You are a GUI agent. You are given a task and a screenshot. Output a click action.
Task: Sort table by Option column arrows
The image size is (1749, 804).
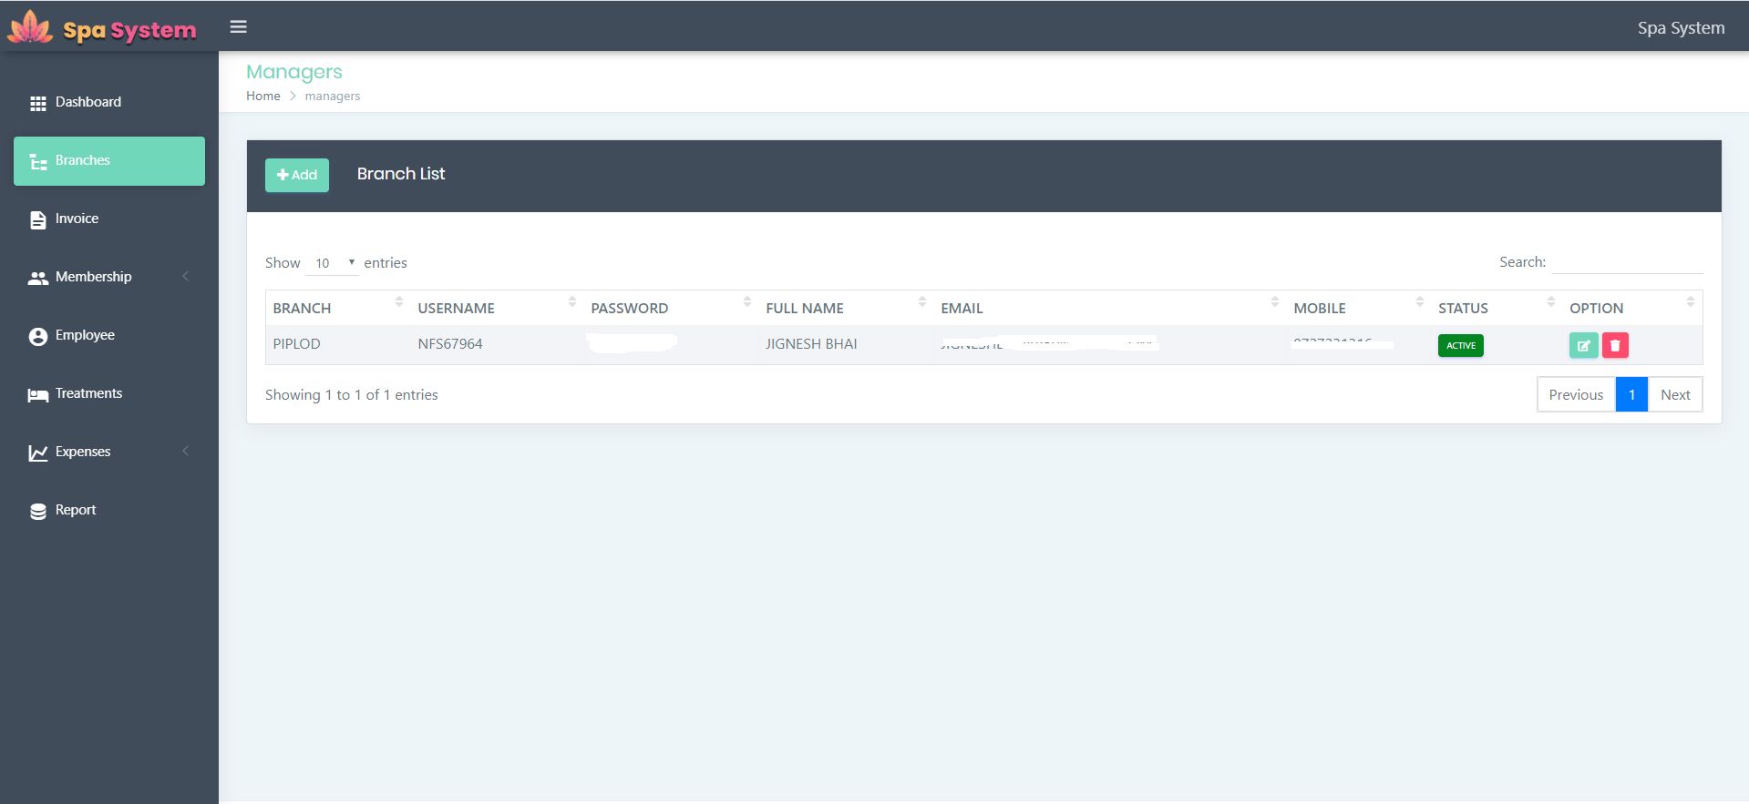pyautogui.click(x=1690, y=301)
